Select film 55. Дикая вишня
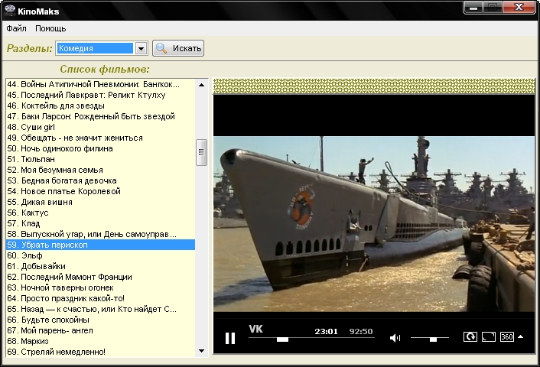This screenshot has width=540, height=367. [100, 202]
